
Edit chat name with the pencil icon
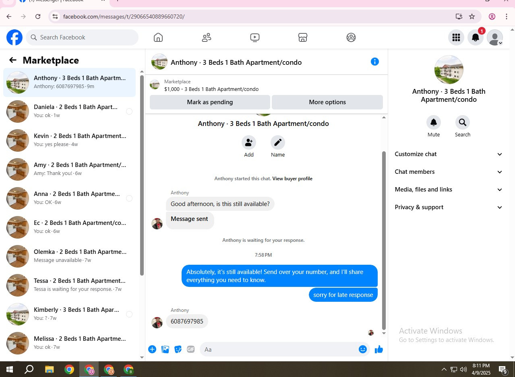(x=278, y=142)
